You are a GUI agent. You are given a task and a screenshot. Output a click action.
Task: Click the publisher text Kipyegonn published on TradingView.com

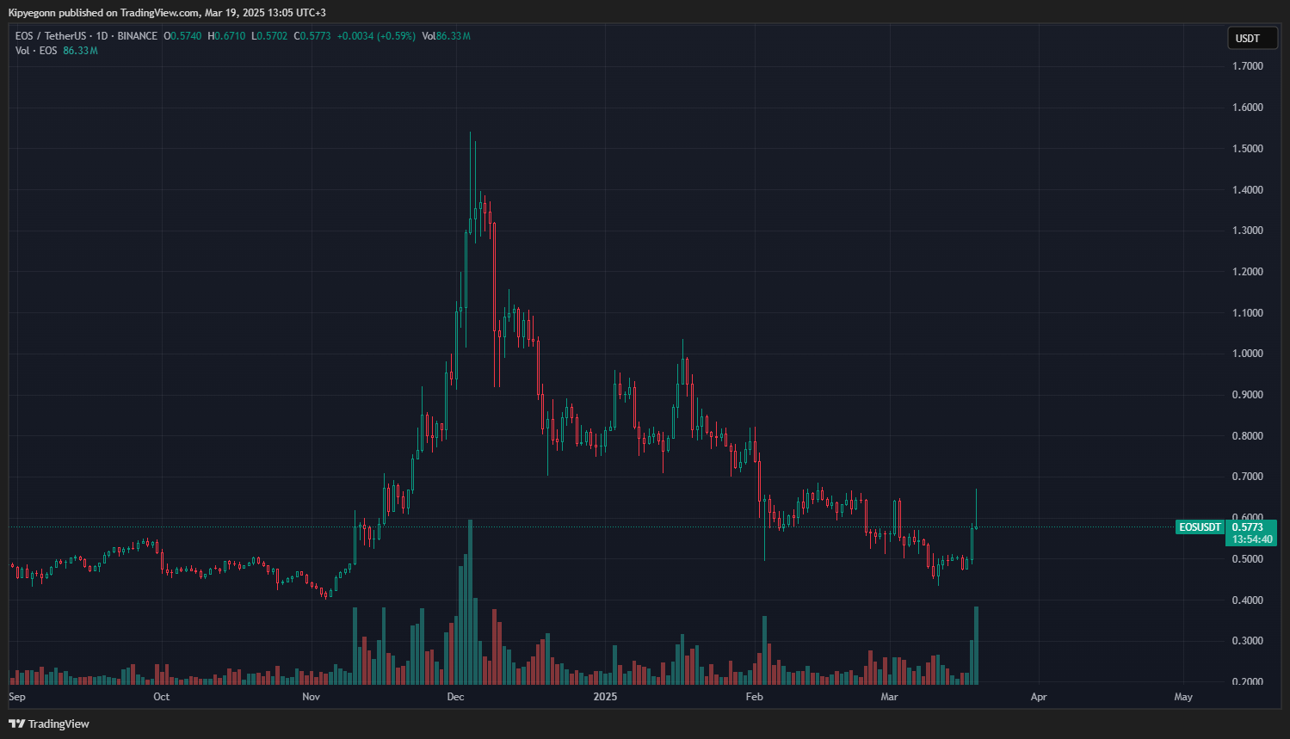(103, 13)
